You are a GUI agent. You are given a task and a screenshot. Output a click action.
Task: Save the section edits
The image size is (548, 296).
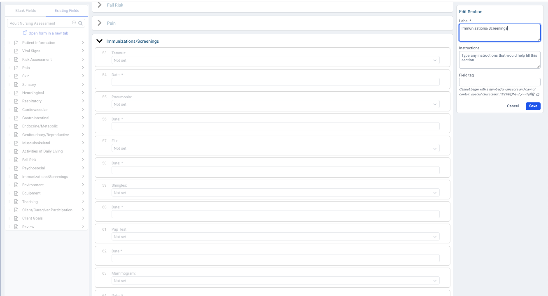(533, 106)
